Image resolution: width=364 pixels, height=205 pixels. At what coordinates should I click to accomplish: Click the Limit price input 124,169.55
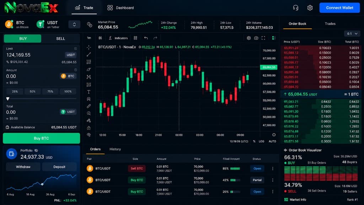(x=18, y=55)
